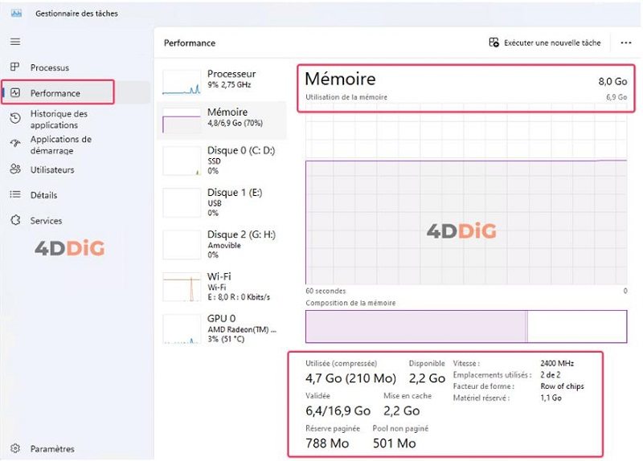This screenshot has width=643, height=461.
Task: Click the 60 secondes graph label
Action: tap(326, 291)
